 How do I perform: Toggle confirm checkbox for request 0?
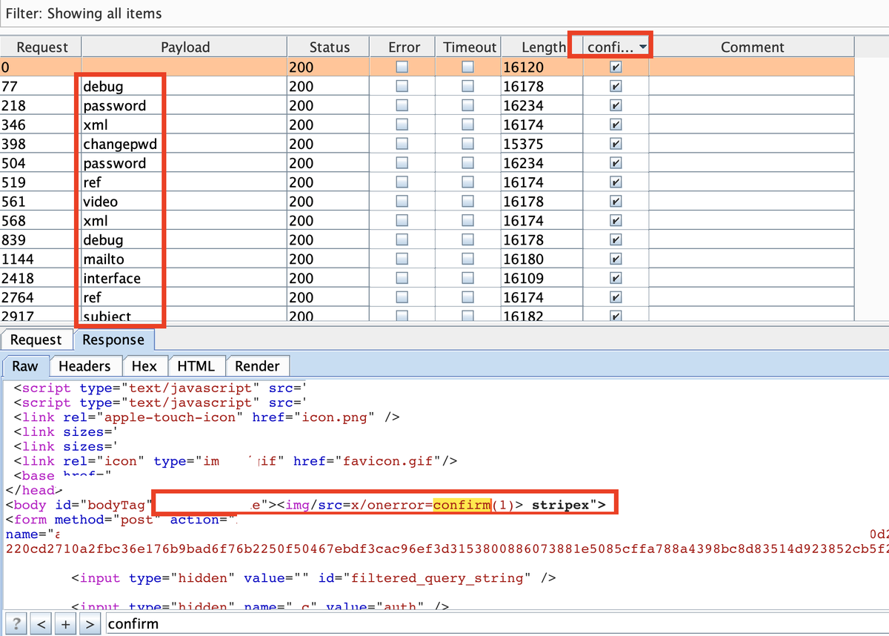tap(616, 67)
